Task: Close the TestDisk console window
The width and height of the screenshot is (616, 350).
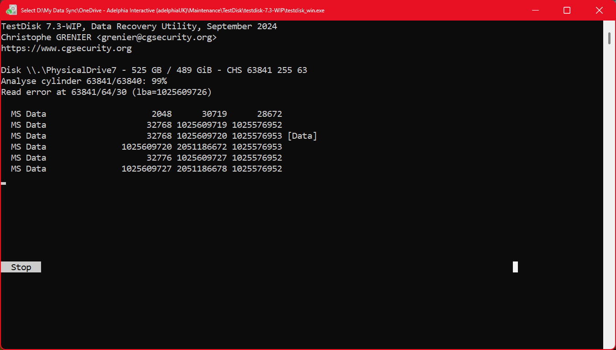Action: 599,10
